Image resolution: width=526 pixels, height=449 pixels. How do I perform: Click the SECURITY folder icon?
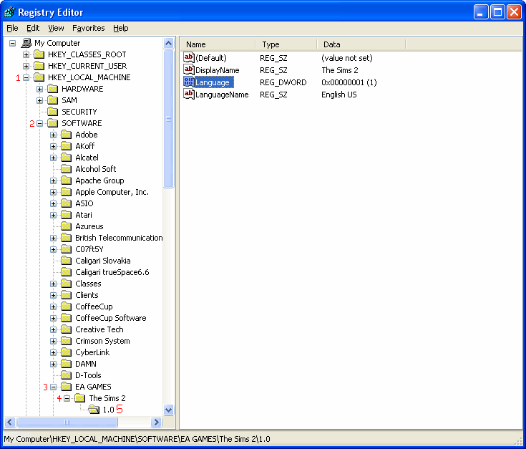(53, 112)
